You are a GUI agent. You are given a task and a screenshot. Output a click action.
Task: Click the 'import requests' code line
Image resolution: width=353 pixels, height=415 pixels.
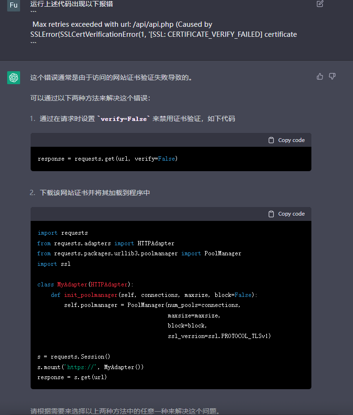click(x=63, y=233)
